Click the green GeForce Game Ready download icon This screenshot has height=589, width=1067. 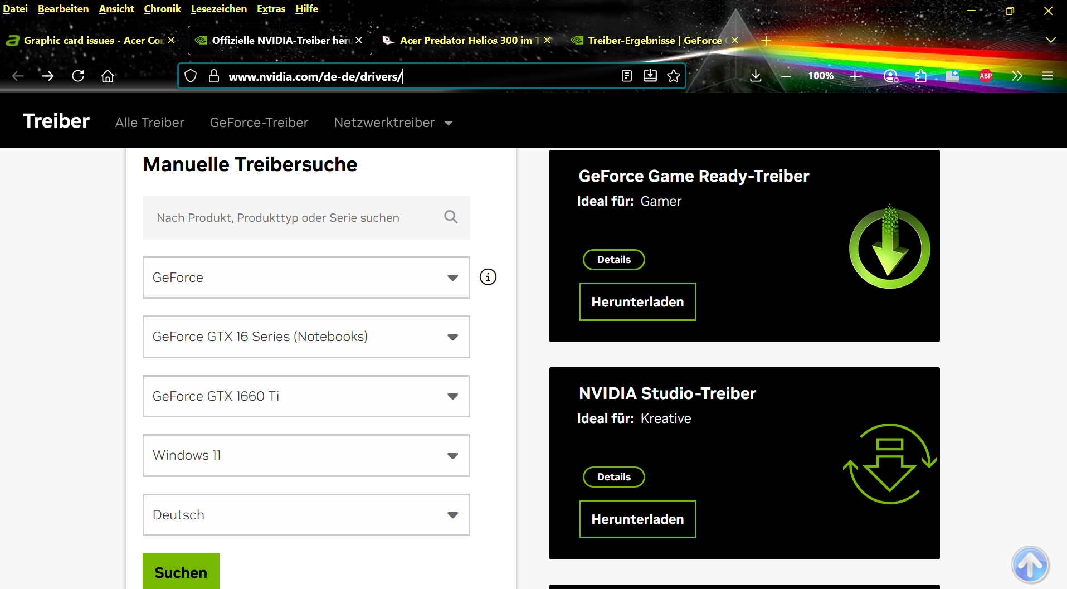click(889, 247)
